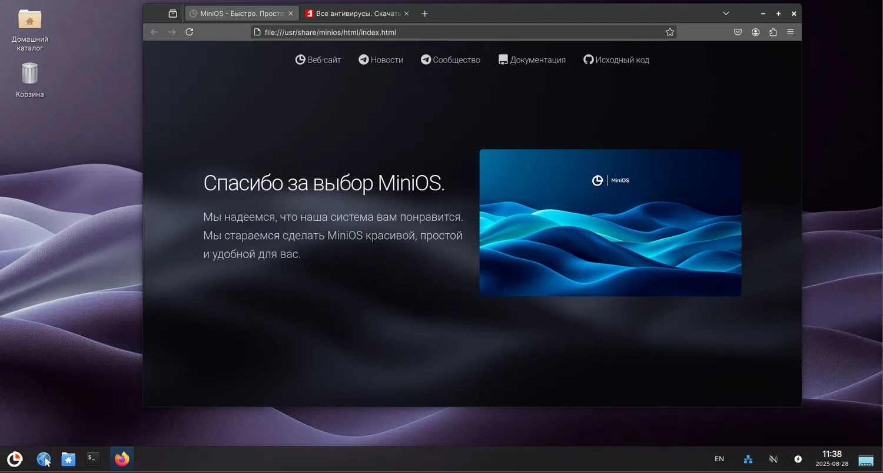Open the Корзина trash icon on desktop
The width and height of the screenshot is (883, 473).
(x=30, y=80)
